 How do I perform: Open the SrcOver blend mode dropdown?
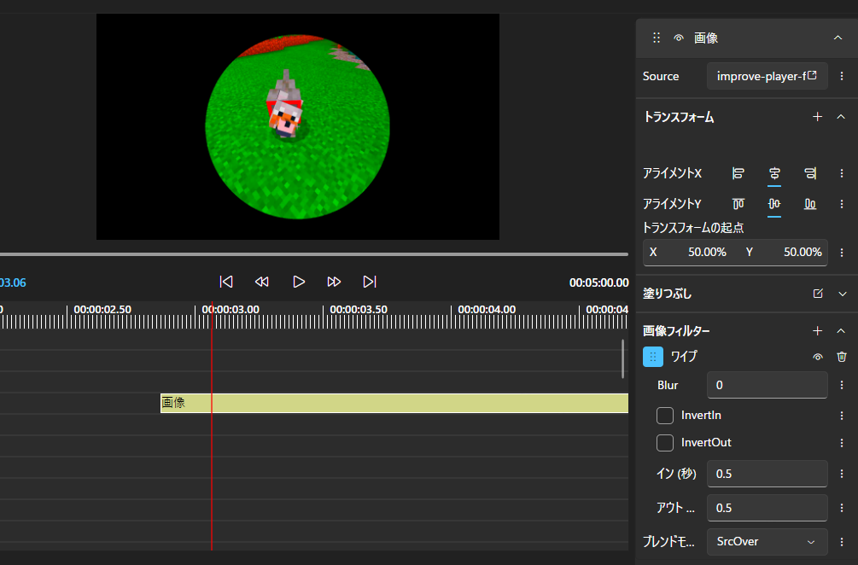click(767, 541)
